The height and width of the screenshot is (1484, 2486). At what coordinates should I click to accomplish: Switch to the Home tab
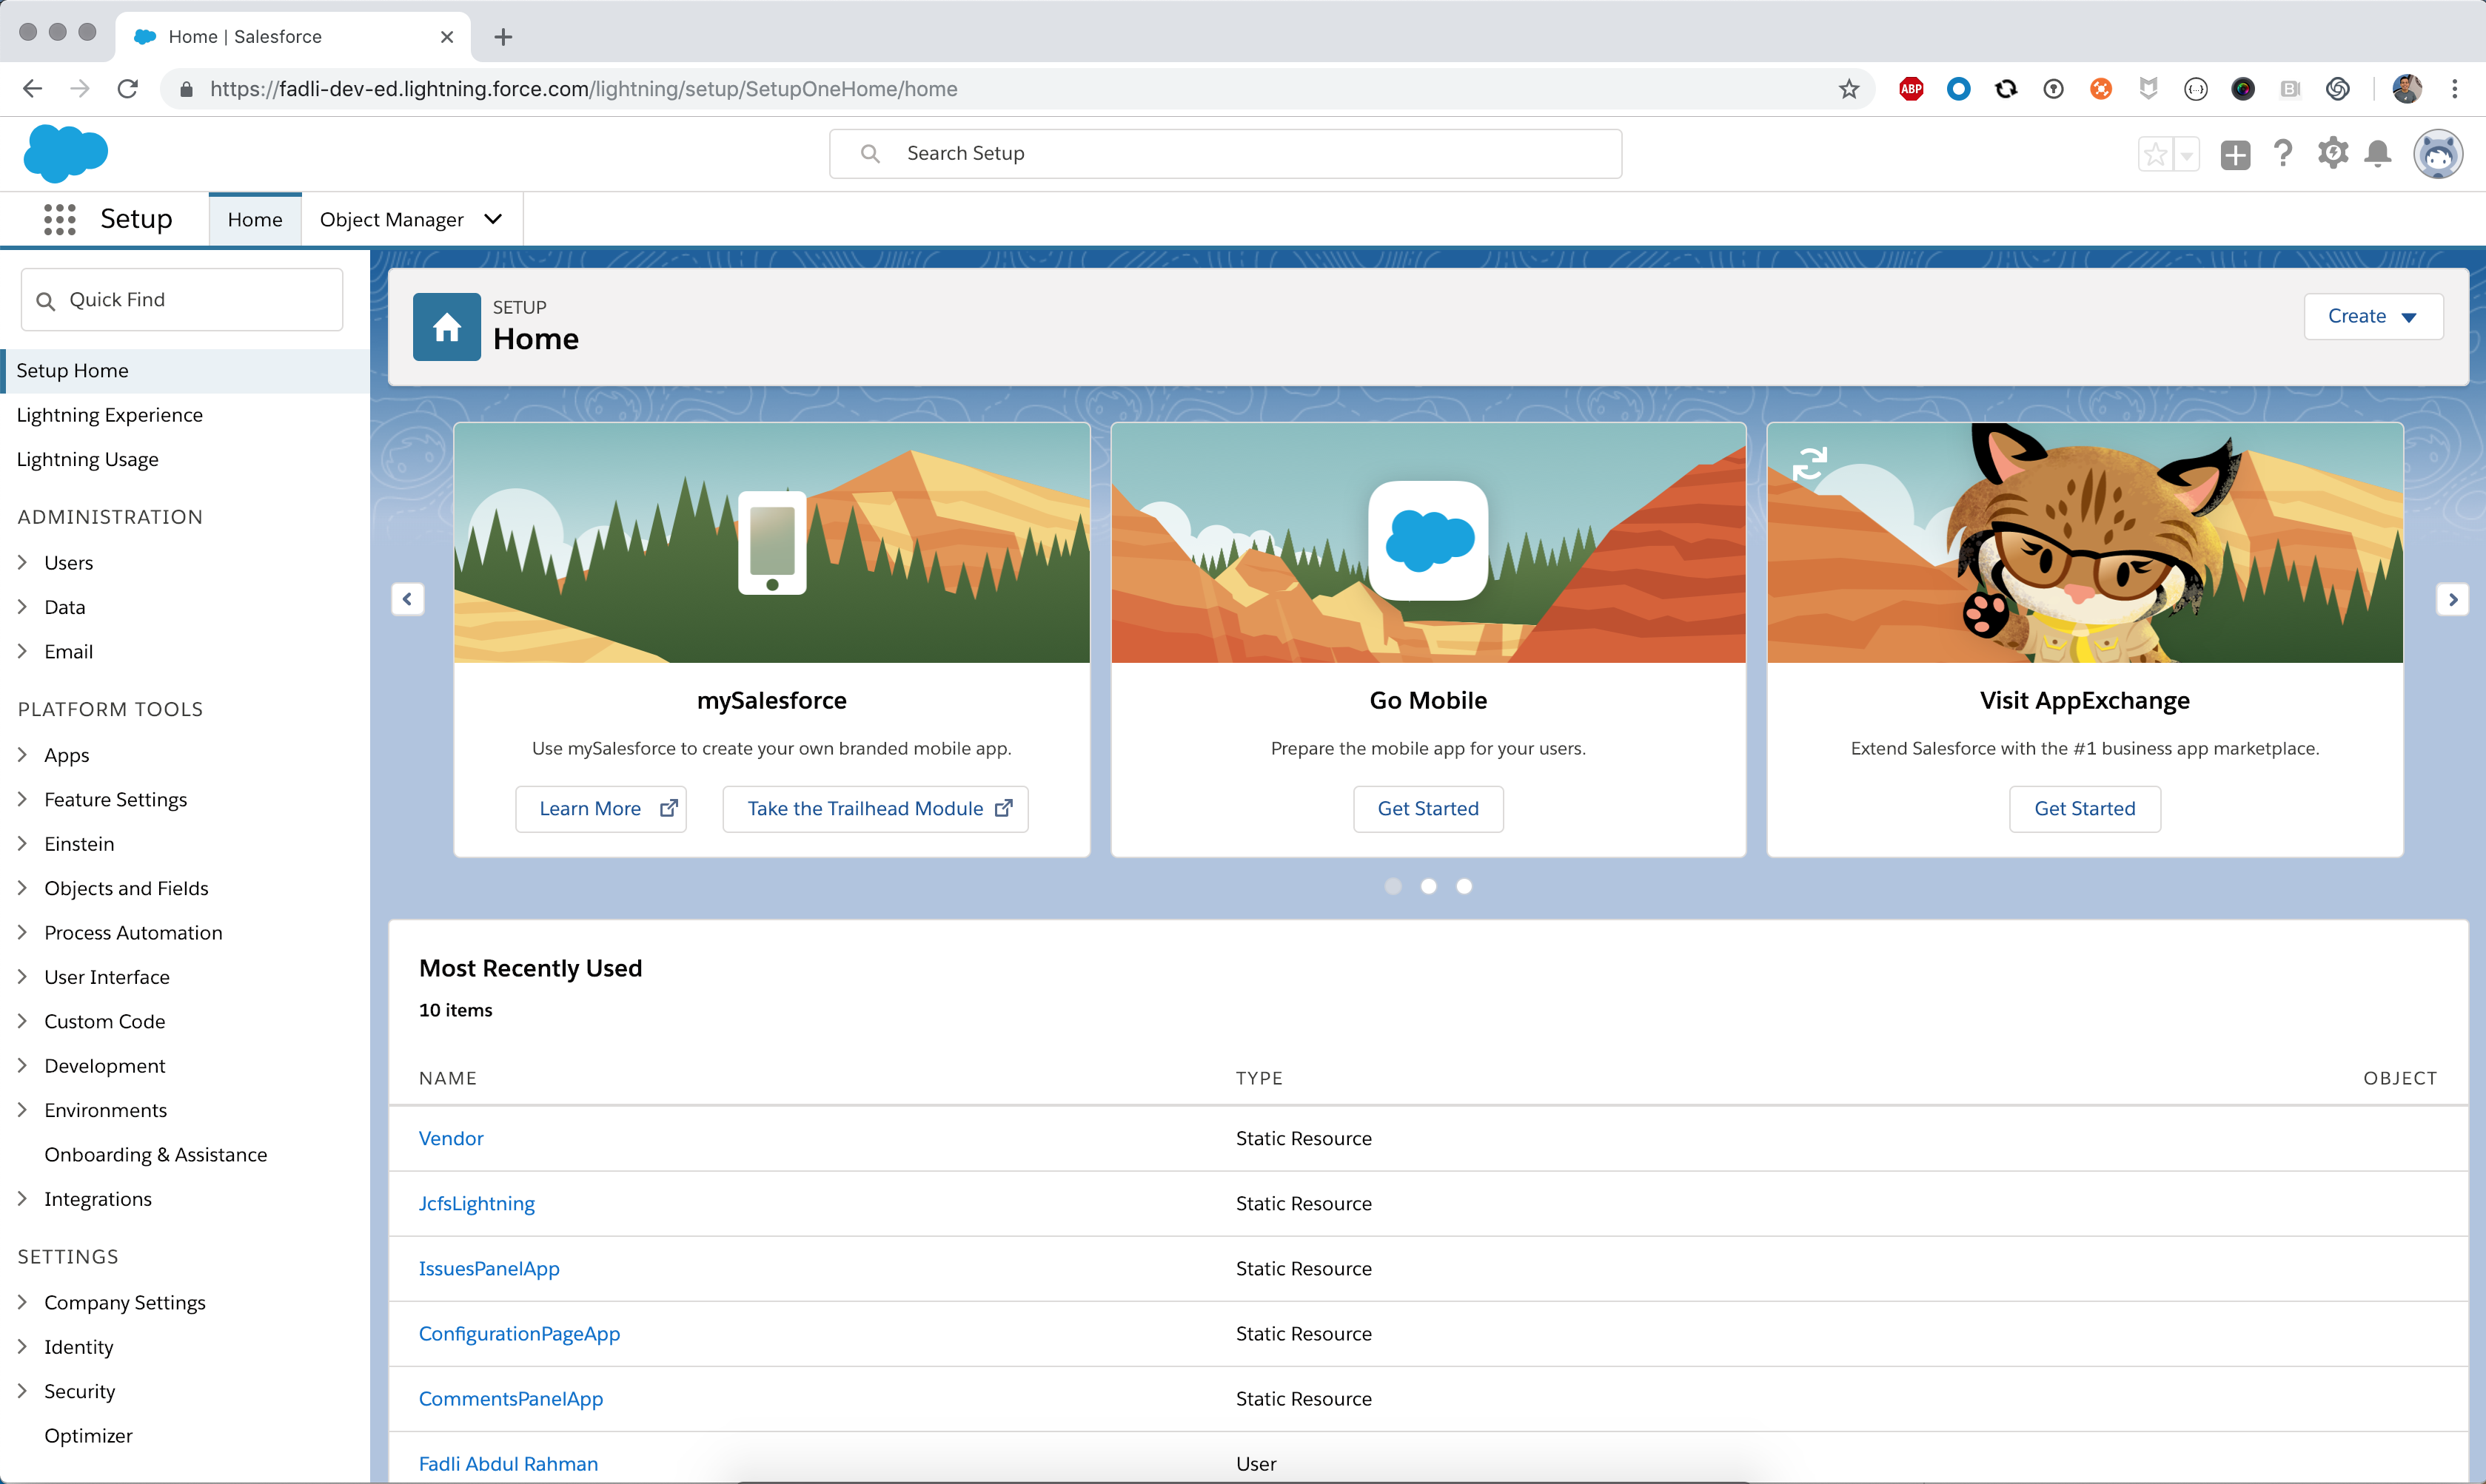pos(255,219)
